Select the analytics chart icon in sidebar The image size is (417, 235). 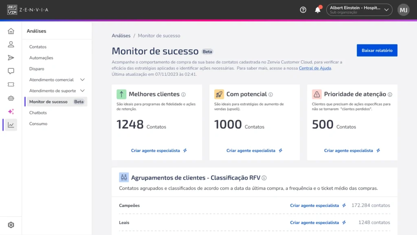[x=11, y=125]
